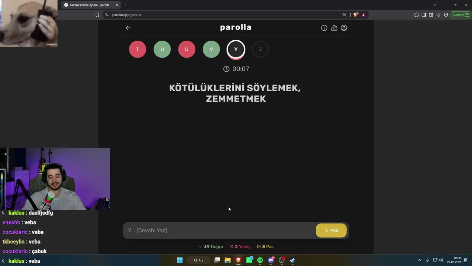Click the streamer webcam video overlay
The width and height of the screenshot is (472, 266).
click(55, 179)
